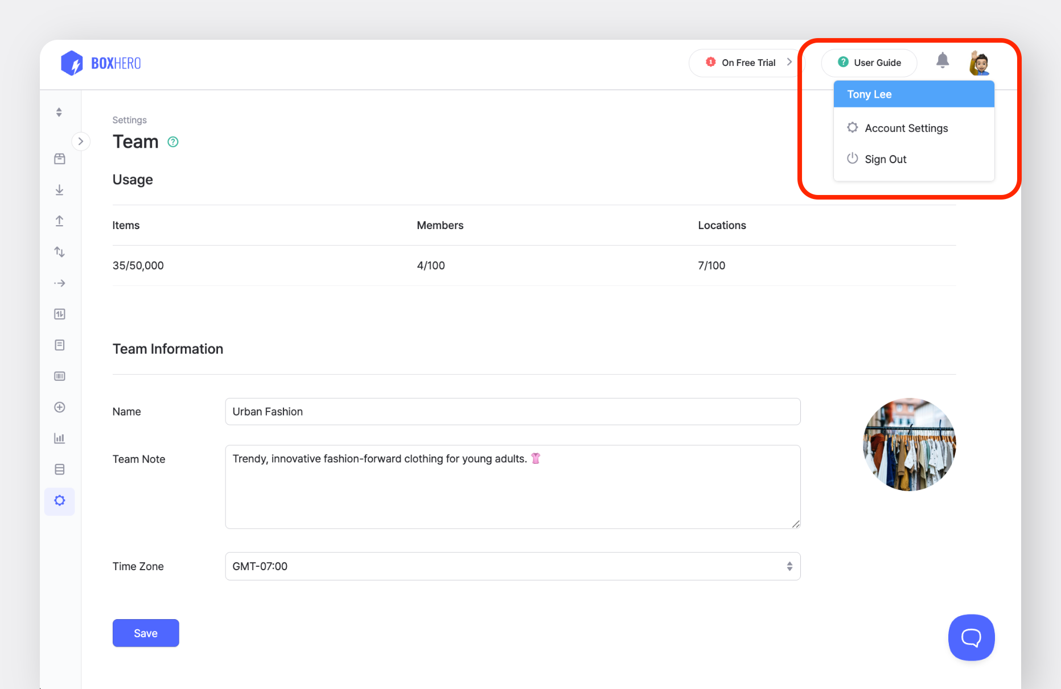Open the team switcher at sidebar top
Viewport: 1061px width, 689px height.
coord(59,113)
